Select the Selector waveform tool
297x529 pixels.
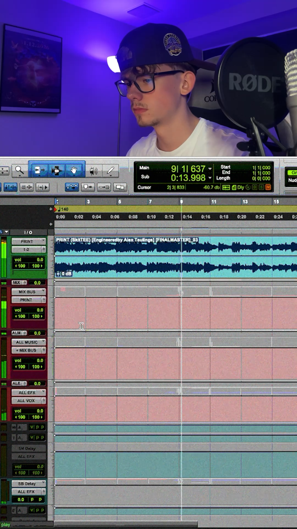point(56,171)
